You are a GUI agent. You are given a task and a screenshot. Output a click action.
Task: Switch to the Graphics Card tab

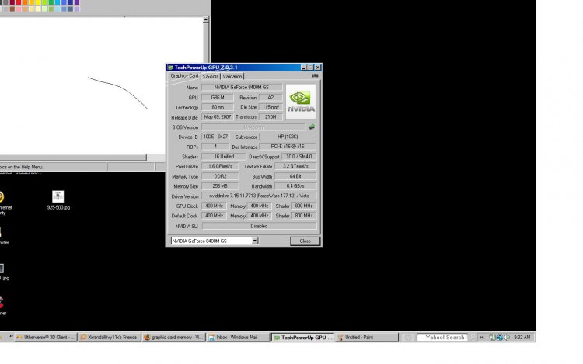[x=184, y=76]
